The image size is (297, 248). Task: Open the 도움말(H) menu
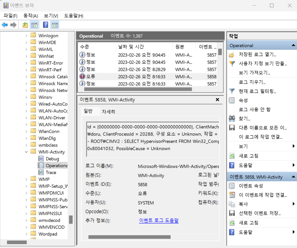(x=74, y=16)
